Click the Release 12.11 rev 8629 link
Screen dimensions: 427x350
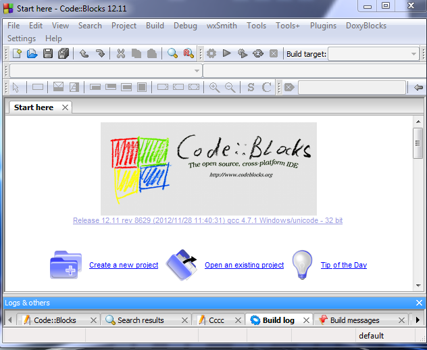tap(208, 220)
